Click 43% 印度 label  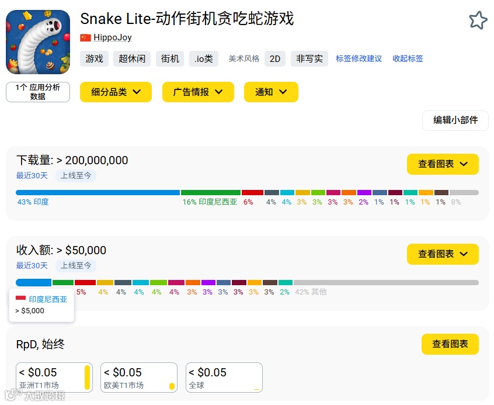coord(33,202)
